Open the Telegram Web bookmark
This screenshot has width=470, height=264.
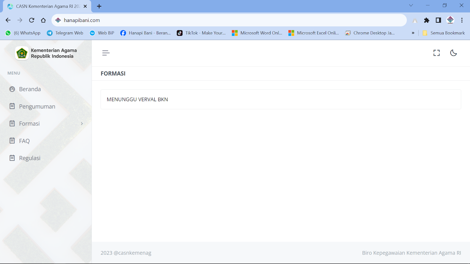65,33
